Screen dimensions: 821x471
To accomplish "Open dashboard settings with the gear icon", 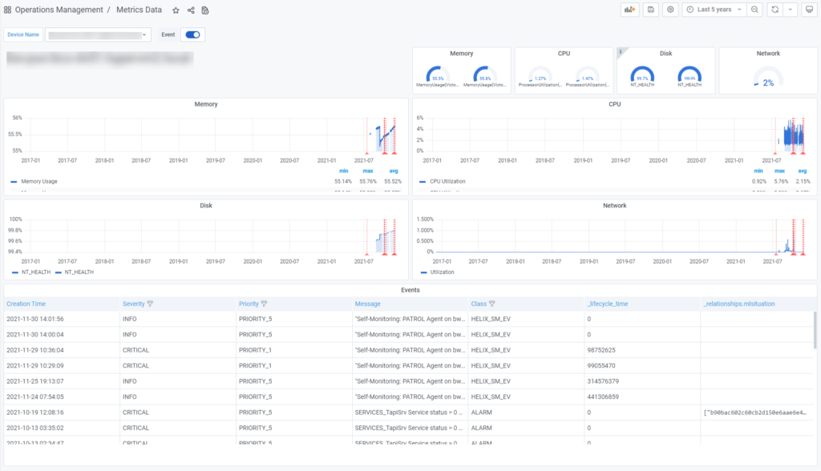I will point(670,9).
